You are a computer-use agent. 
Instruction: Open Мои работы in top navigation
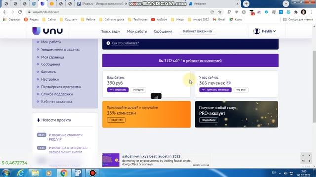click(x=137, y=31)
